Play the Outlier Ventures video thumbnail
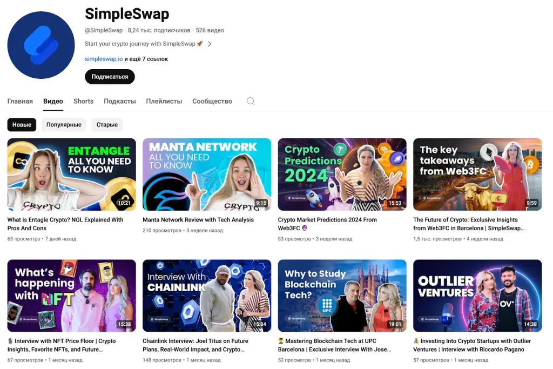This screenshot has width=553, height=369. (x=477, y=296)
